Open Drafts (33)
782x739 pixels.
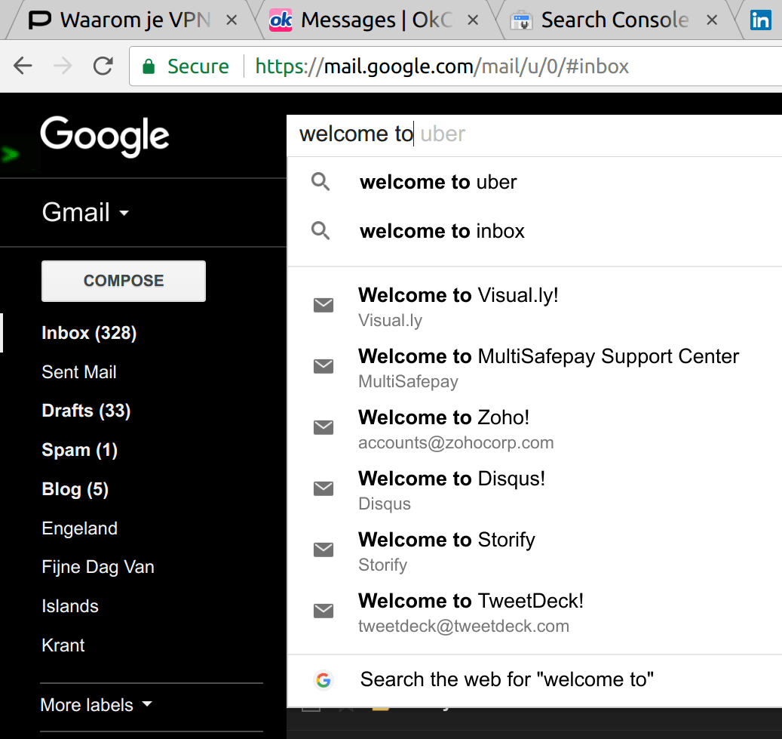86,411
